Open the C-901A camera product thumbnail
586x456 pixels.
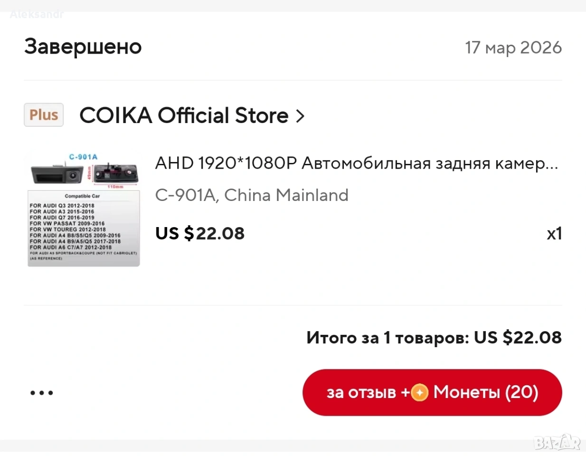pyautogui.click(x=84, y=209)
